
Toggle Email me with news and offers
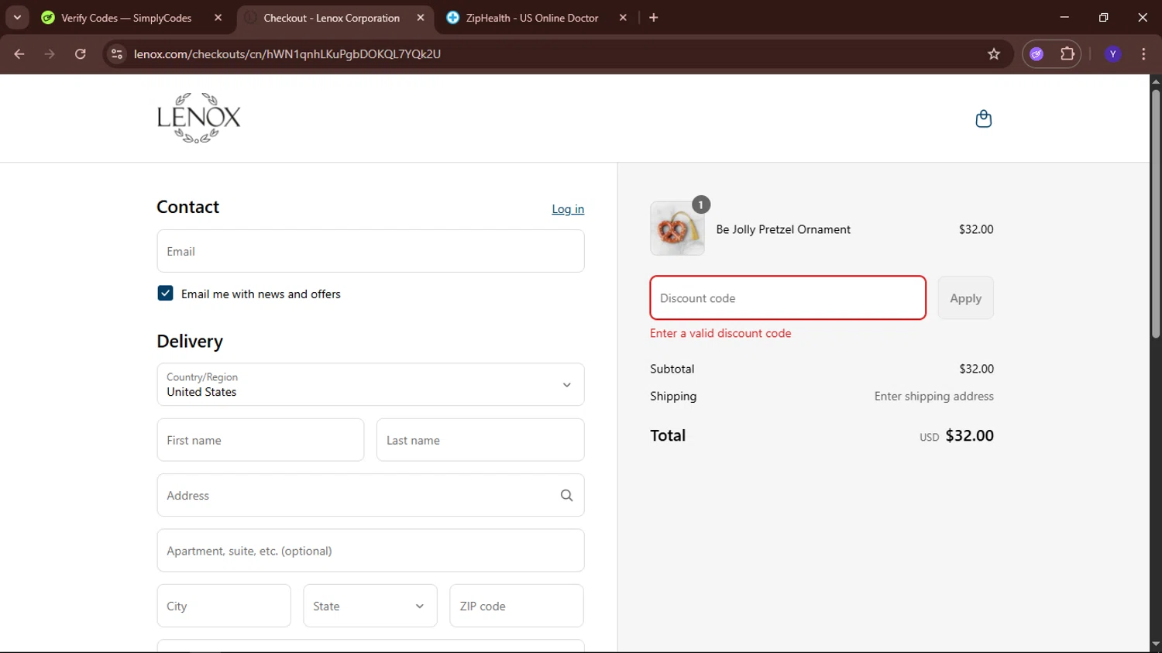click(x=165, y=294)
